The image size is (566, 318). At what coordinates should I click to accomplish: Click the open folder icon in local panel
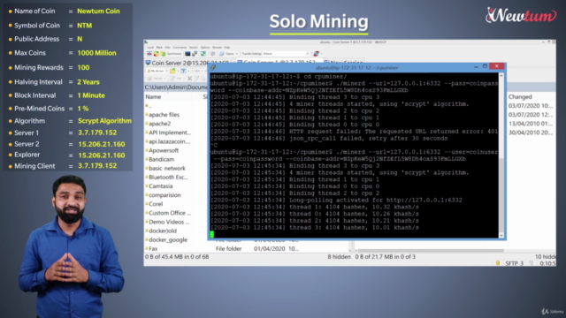[173, 71]
